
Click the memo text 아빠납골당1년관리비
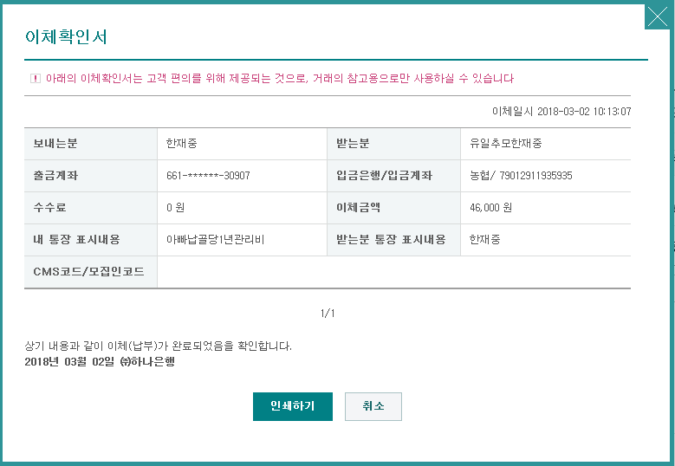[x=215, y=240]
